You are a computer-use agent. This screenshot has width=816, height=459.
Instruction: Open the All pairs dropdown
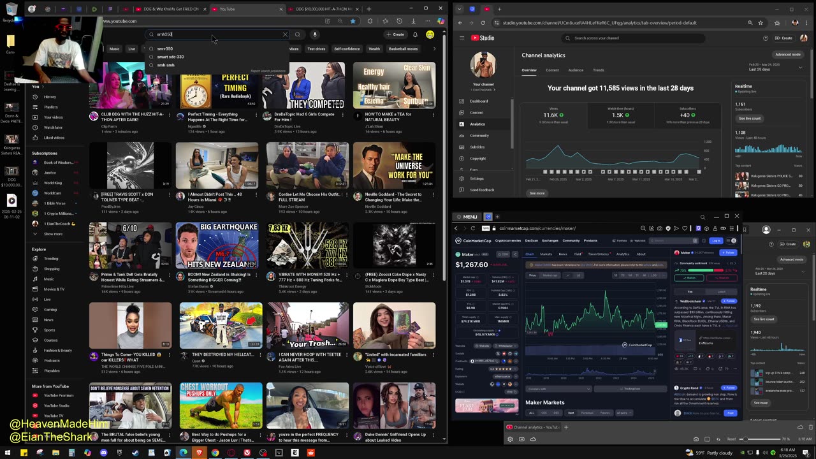tap(623, 412)
